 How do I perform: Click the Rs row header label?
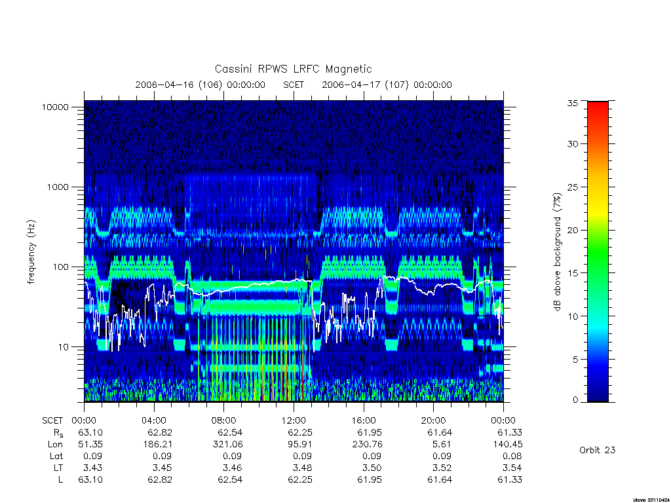[x=58, y=433]
